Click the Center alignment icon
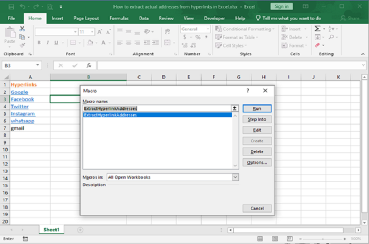 tap(129, 43)
